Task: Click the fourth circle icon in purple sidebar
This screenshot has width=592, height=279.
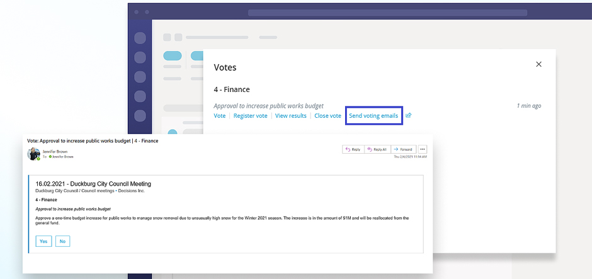Action: (x=140, y=97)
